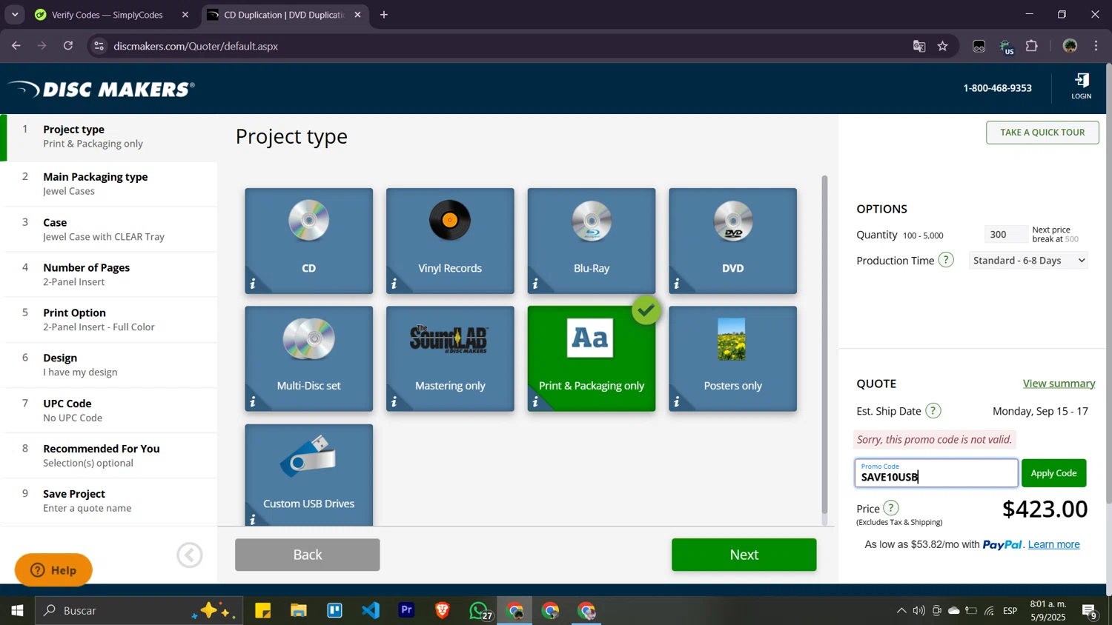Open info icon on the CD tile
The width and height of the screenshot is (1112, 625).
[x=253, y=284]
